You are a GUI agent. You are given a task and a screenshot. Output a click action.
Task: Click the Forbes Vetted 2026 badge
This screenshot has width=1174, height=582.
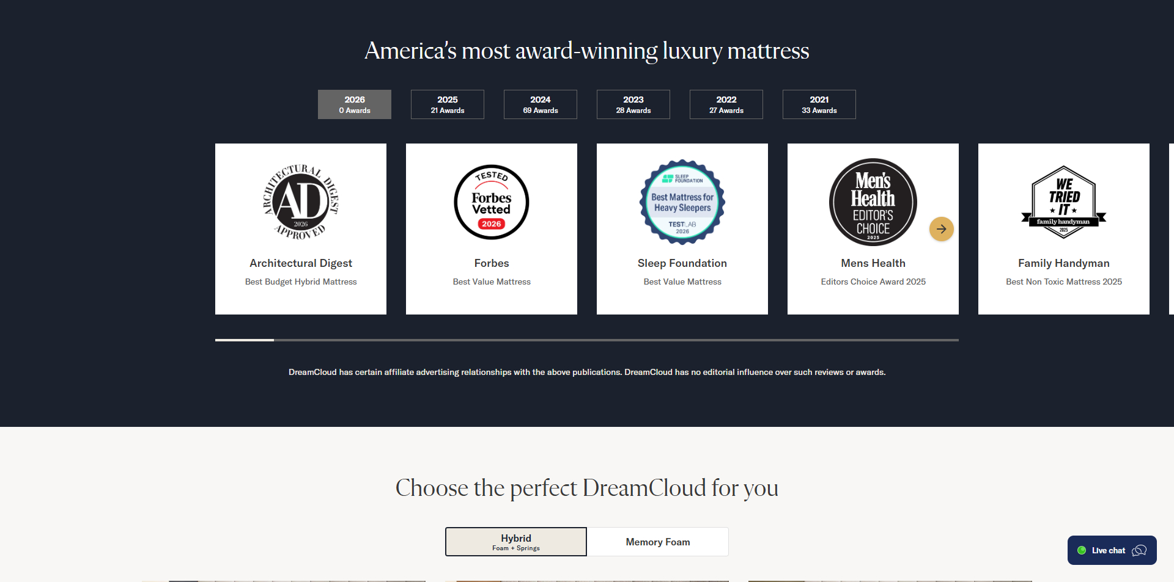(x=491, y=202)
